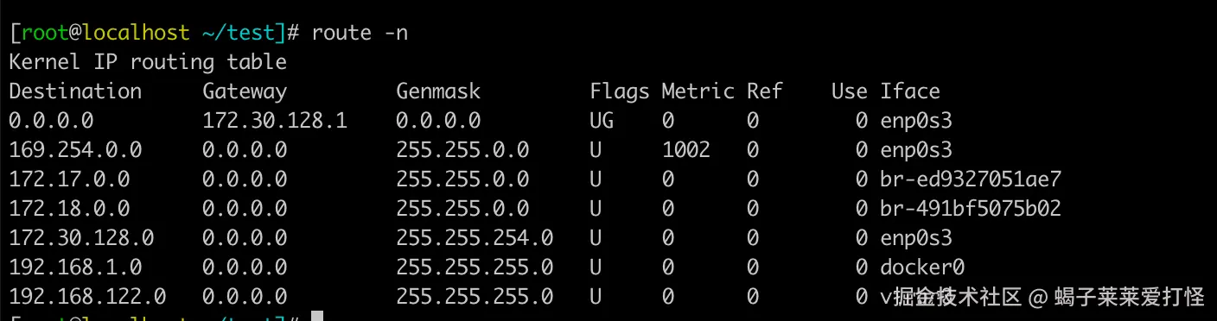Click gateway 0.0.0.0 in 172.18.0.0 row

(245, 208)
